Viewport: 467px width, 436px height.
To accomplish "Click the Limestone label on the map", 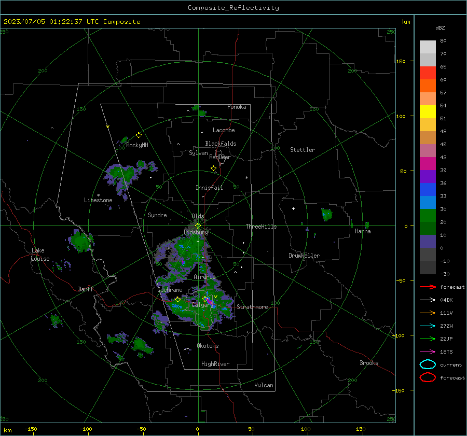I will [98, 200].
